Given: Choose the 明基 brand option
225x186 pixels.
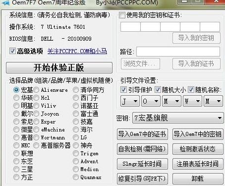Looking at the screenshot, I should [x=16, y=106].
